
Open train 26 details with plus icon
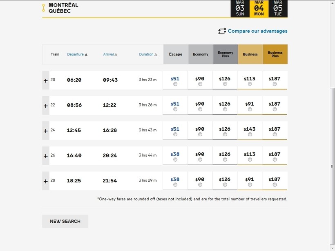click(46, 156)
